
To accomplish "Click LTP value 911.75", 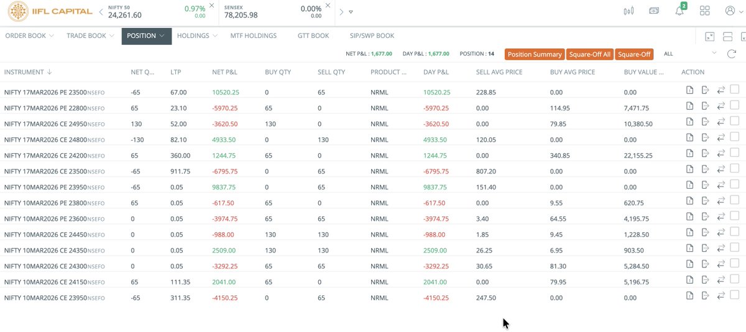I will tap(180, 171).
